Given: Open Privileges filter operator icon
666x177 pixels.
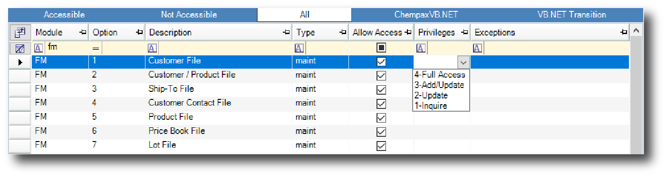Looking at the screenshot, I should coord(421,48).
